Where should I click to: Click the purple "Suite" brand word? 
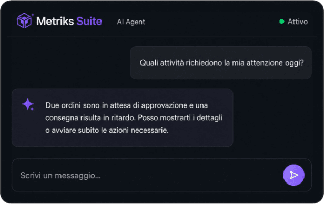pyautogui.click(x=89, y=21)
